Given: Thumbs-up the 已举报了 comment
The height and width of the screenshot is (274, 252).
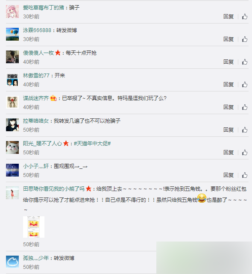Looking at the screenshot, I should coord(245,107).
